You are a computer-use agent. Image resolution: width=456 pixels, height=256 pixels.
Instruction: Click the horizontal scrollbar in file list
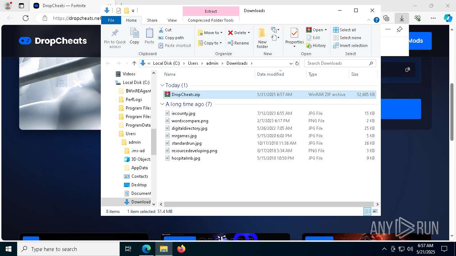point(269,204)
